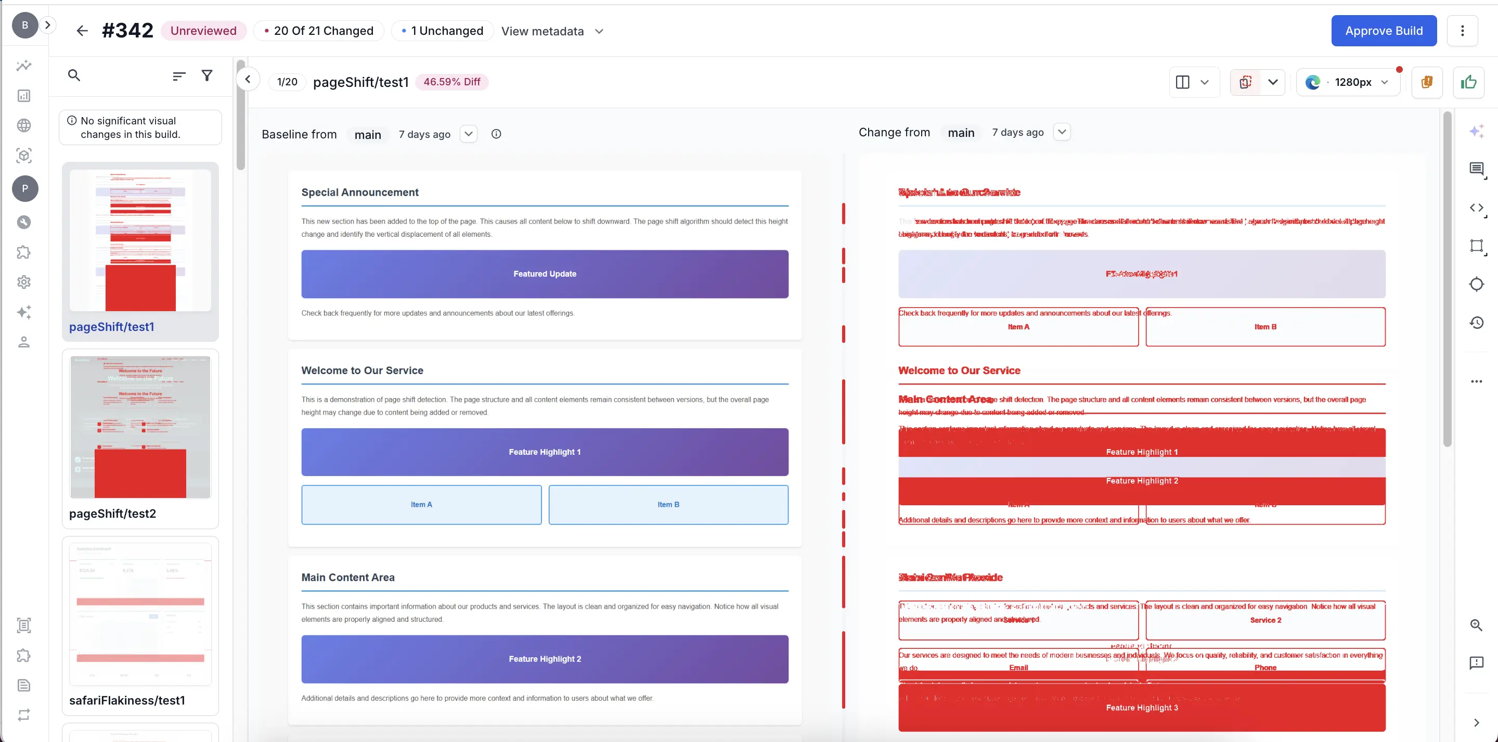
Task: Approve snapshot with green thumbs up
Action: (x=1468, y=82)
